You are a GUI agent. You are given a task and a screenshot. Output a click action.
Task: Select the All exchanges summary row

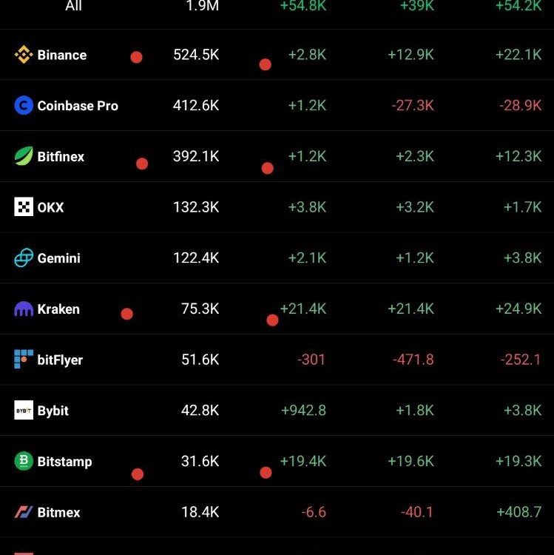[277, 6]
